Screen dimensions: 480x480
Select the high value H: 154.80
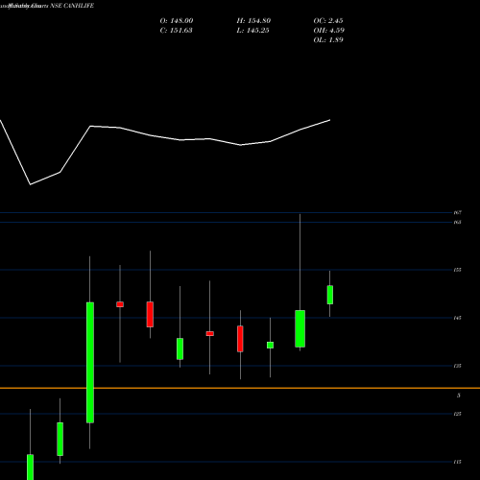(253, 21)
